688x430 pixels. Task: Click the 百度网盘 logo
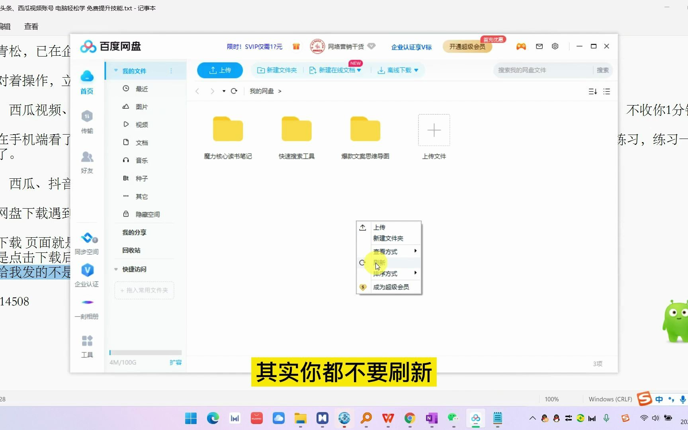(111, 47)
